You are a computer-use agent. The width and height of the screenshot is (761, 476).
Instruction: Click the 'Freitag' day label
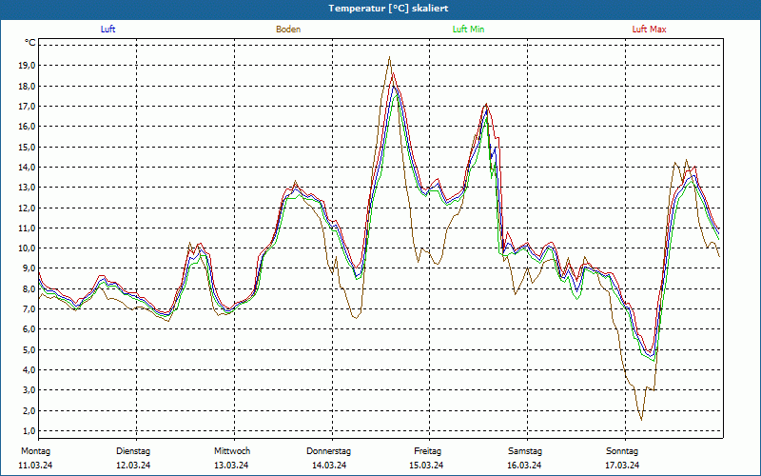(427, 451)
